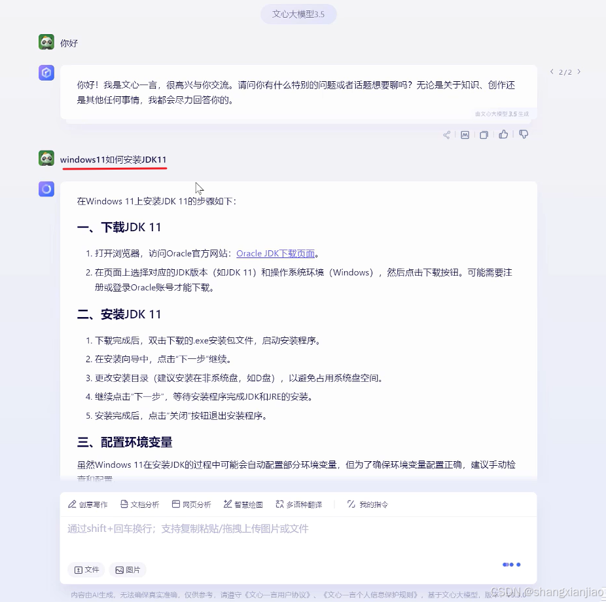Click the bot avatar beside the greeting reply
This screenshot has width=606, height=602.
pos(46,73)
